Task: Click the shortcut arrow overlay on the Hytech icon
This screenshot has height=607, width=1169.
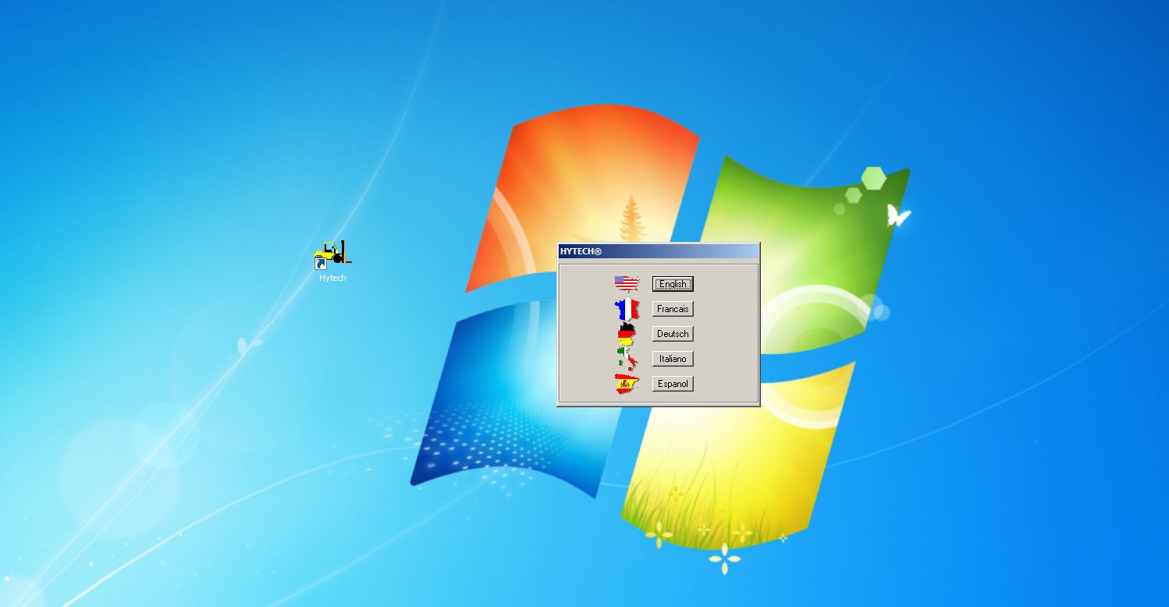Action: tap(321, 264)
